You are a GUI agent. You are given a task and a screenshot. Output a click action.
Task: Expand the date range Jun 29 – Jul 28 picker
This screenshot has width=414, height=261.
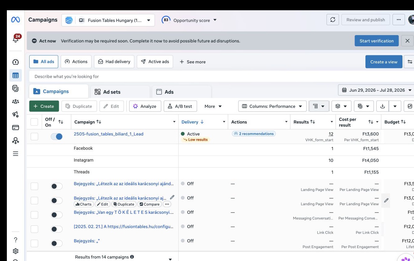coord(376,90)
